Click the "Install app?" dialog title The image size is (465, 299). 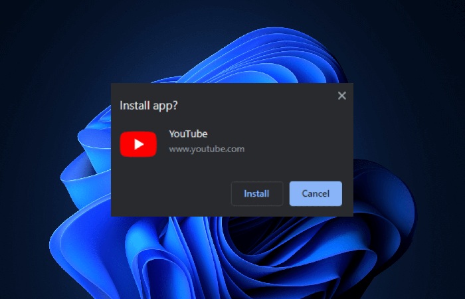point(149,106)
